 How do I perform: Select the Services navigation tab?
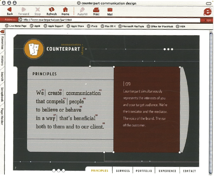click(x=123, y=171)
